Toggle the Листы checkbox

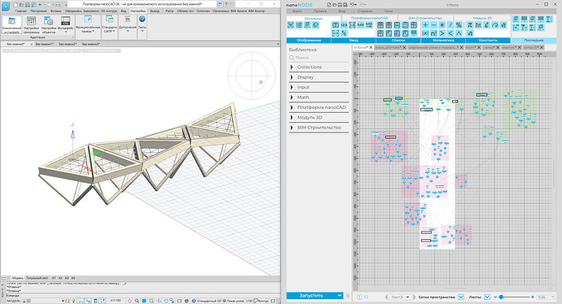pyautogui.click(x=487, y=297)
